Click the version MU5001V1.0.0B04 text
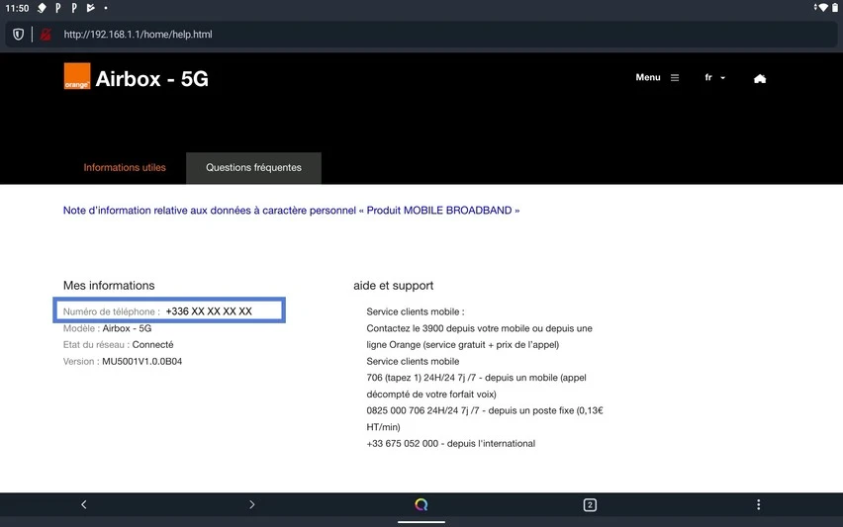 click(141, 362)
